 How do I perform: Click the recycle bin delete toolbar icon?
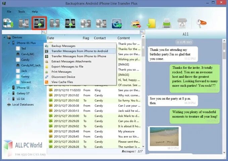[x=182, y=23]
